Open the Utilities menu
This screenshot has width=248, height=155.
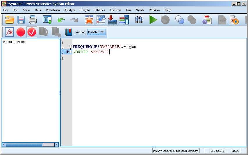100,10
